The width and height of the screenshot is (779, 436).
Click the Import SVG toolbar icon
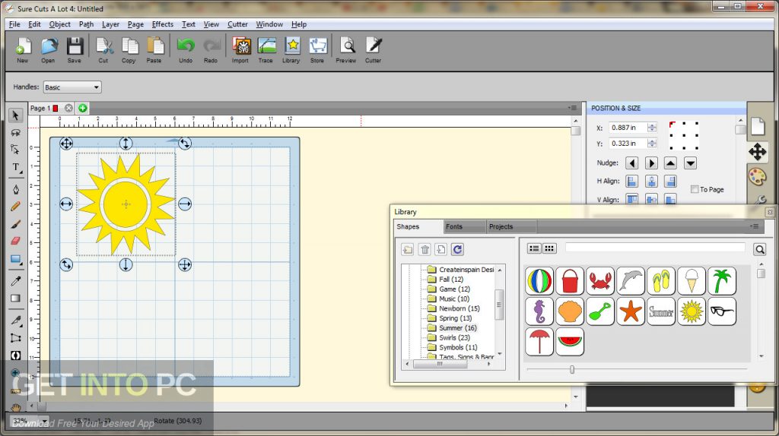240,49
